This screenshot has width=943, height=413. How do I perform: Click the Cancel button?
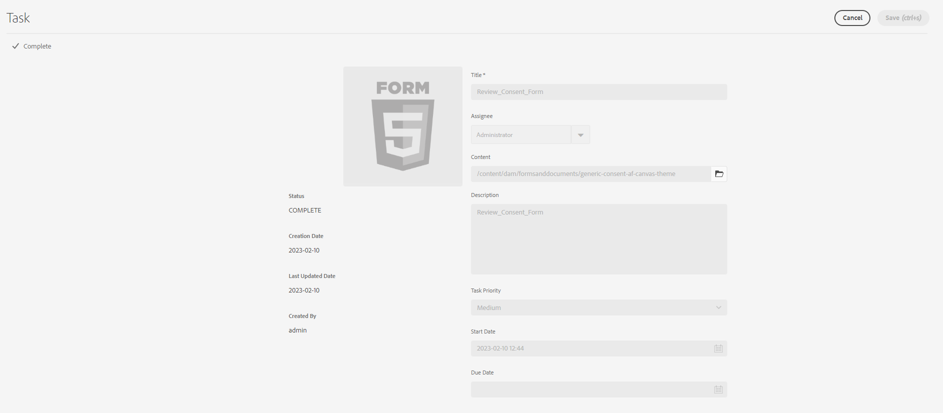tap(852, 18)
